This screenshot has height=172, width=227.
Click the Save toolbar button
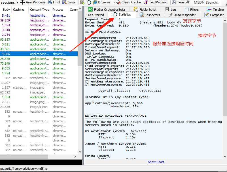click(69, 2)
